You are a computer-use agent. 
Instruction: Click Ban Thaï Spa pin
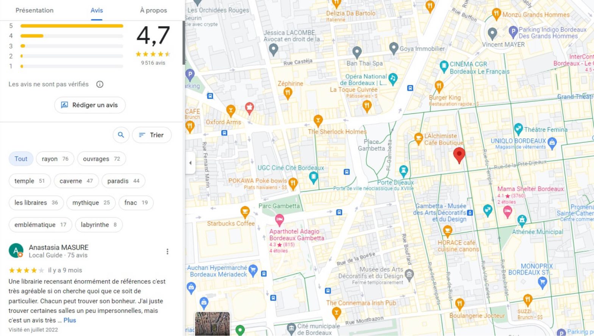click(357, 52)
